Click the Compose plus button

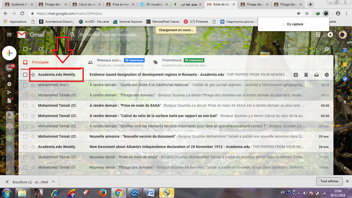click(x=9, y=53)
